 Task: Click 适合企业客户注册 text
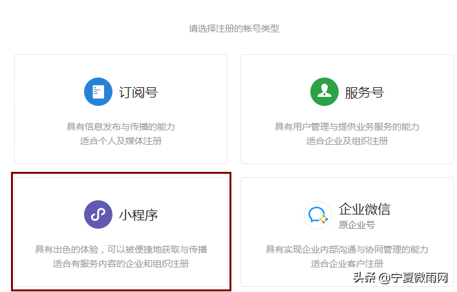(x=347, y=264)
